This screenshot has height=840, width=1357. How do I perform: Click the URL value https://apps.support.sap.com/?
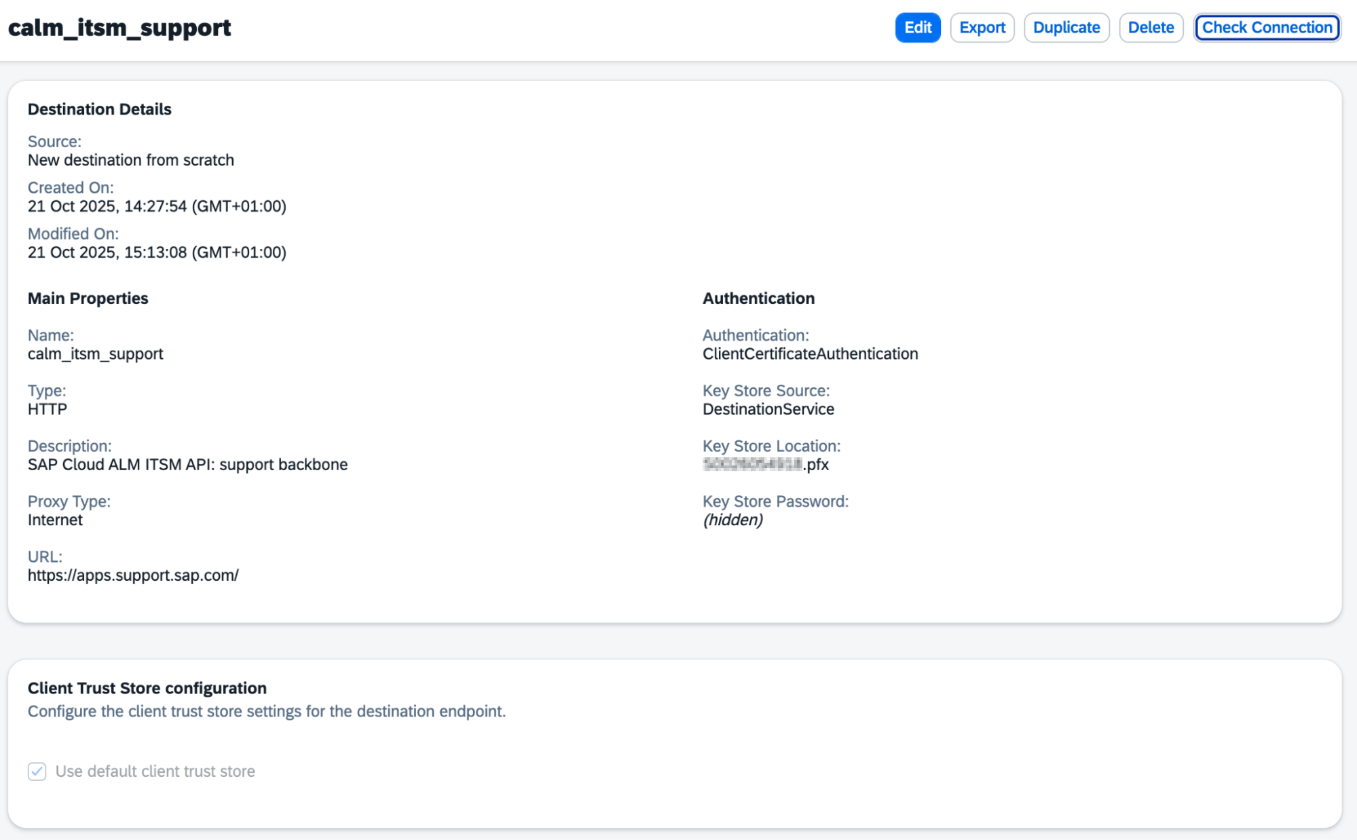pyautogui.click(x=133, y=575)
